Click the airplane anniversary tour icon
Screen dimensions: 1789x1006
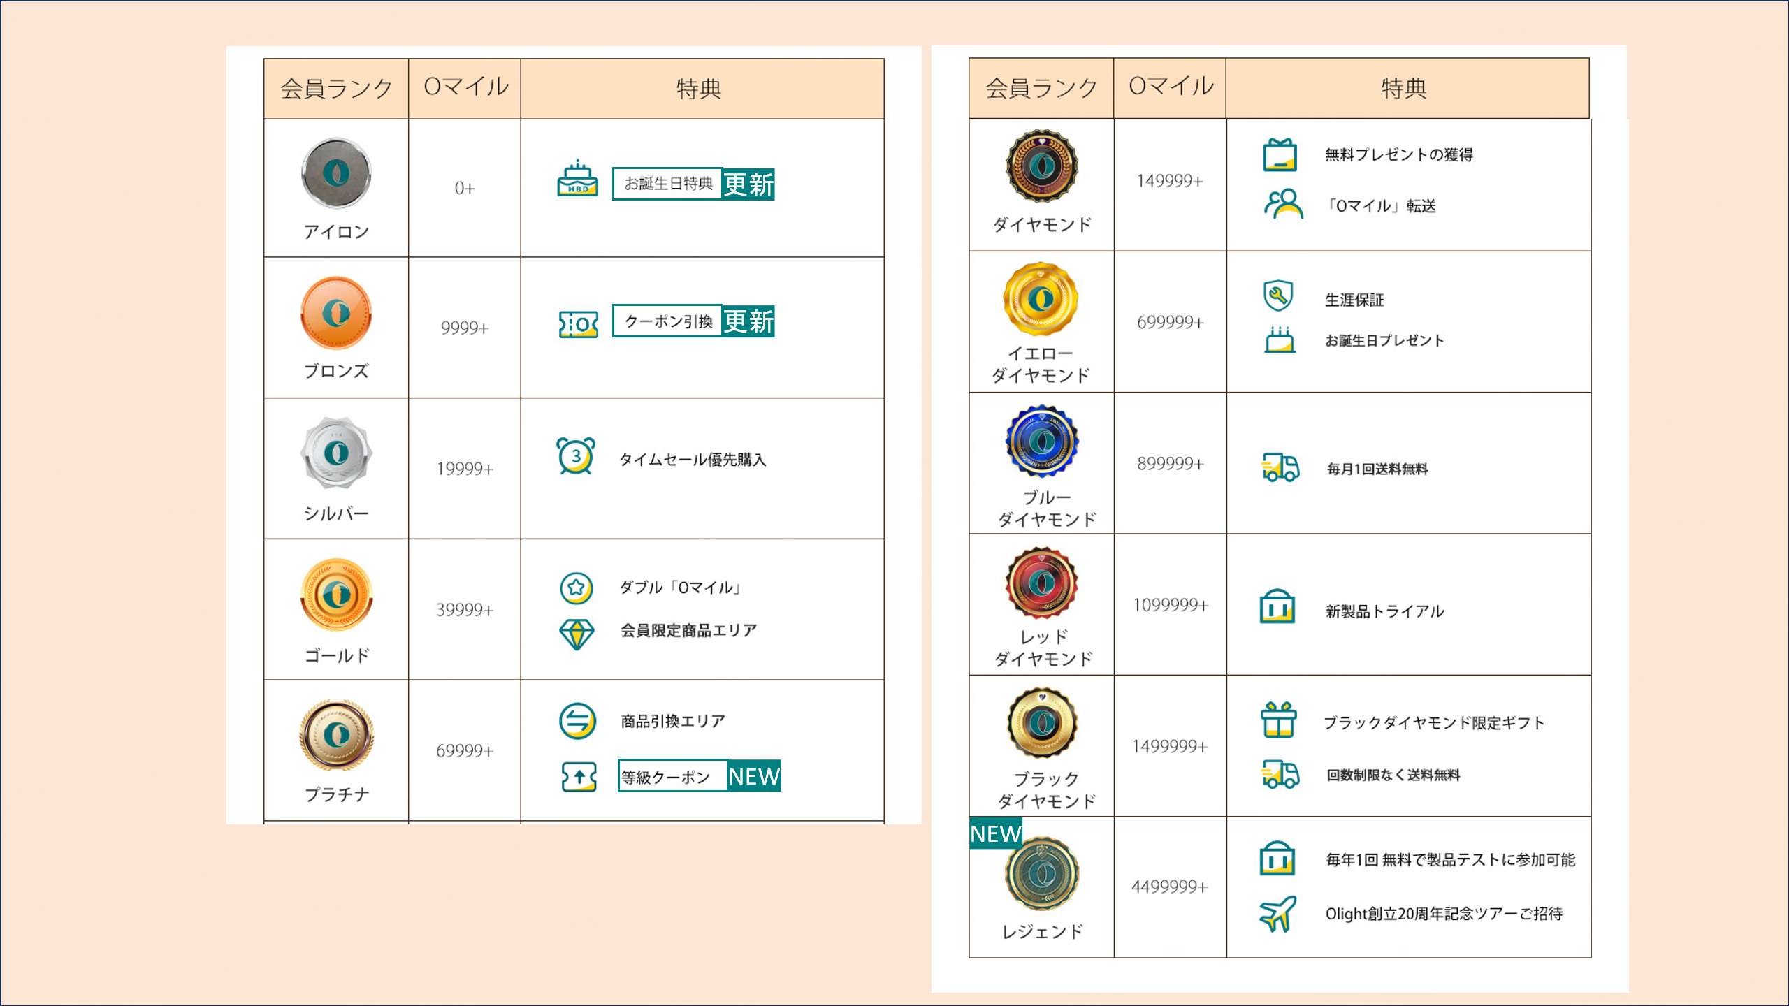click(x=1277, y=913)
